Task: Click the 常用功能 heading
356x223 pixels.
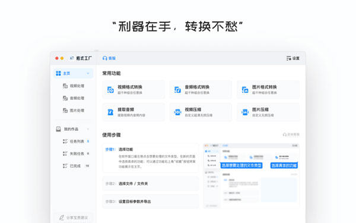Action: (112, 73)
